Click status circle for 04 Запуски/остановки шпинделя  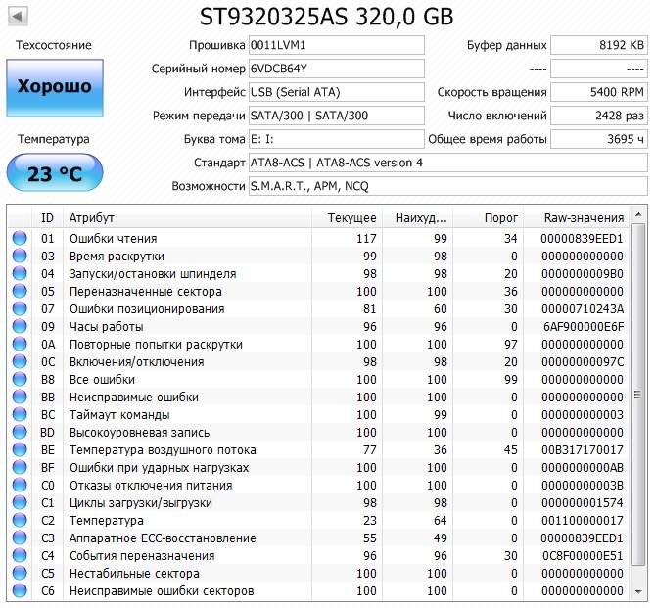[20, 273]
